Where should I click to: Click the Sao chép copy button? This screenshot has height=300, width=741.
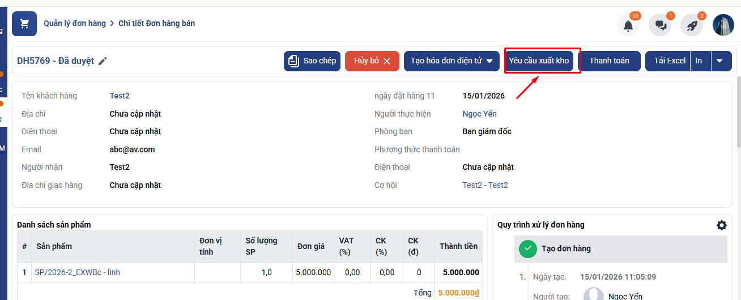tap(312, 61)
